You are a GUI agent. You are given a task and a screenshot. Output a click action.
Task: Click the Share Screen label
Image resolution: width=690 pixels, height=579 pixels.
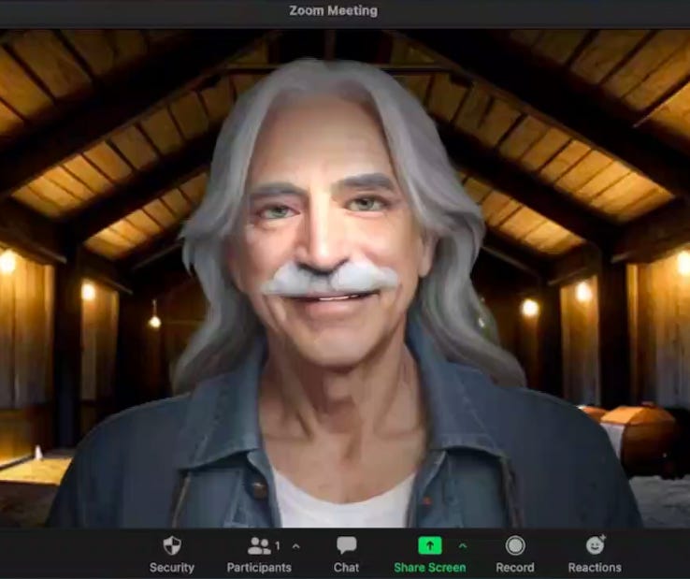coord(430,568)
